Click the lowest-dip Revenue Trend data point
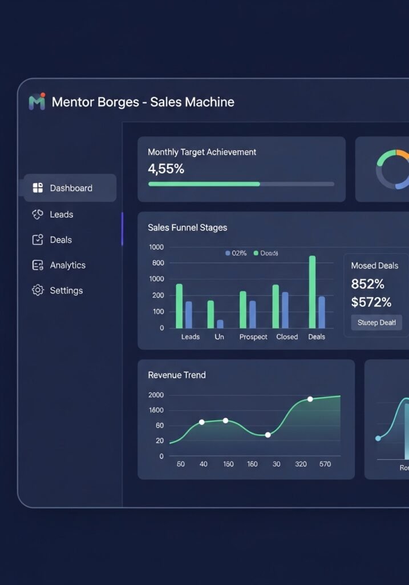 tap(268, 435)
